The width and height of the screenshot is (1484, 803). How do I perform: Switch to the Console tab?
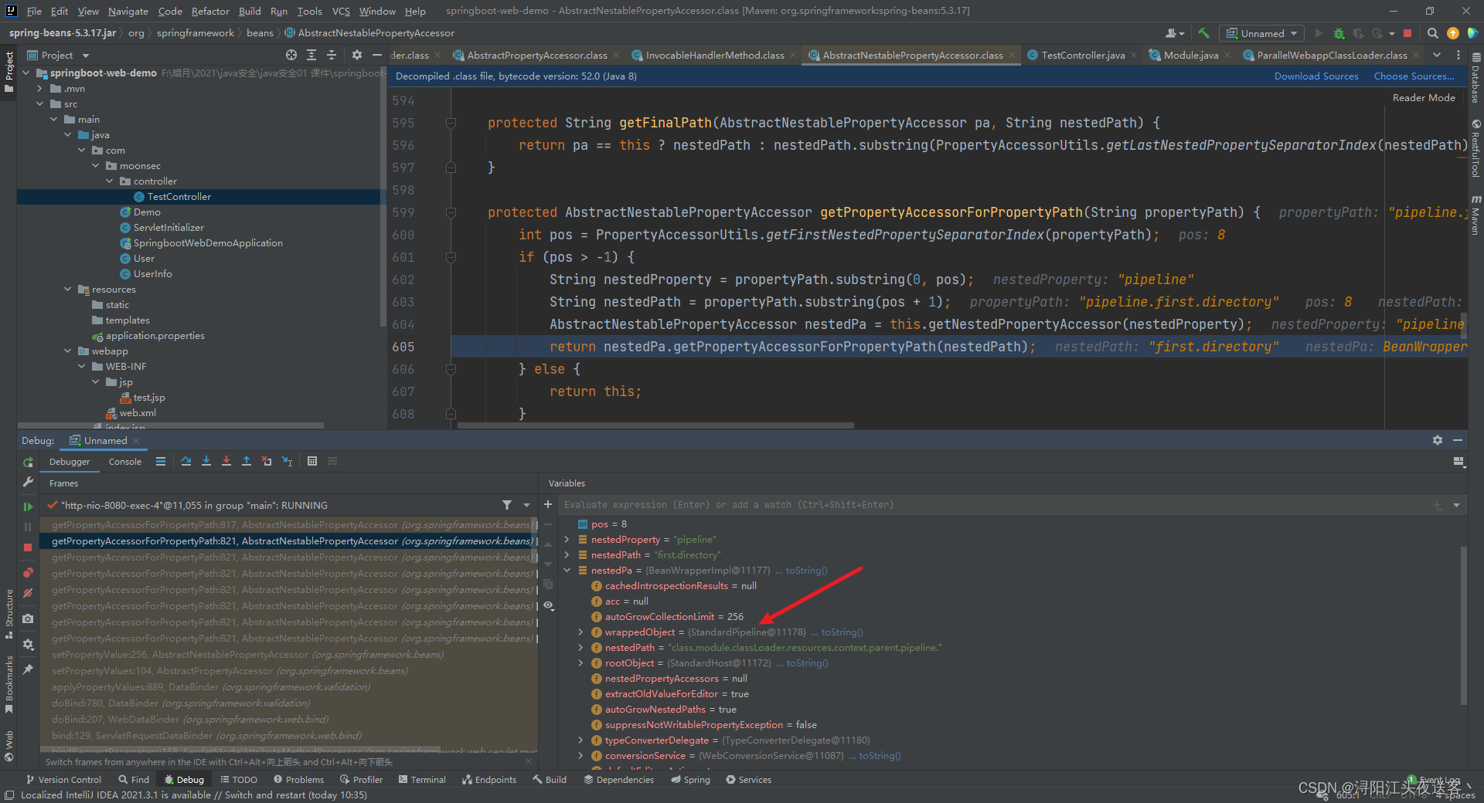pyautogui.click(x=124, y=462)
